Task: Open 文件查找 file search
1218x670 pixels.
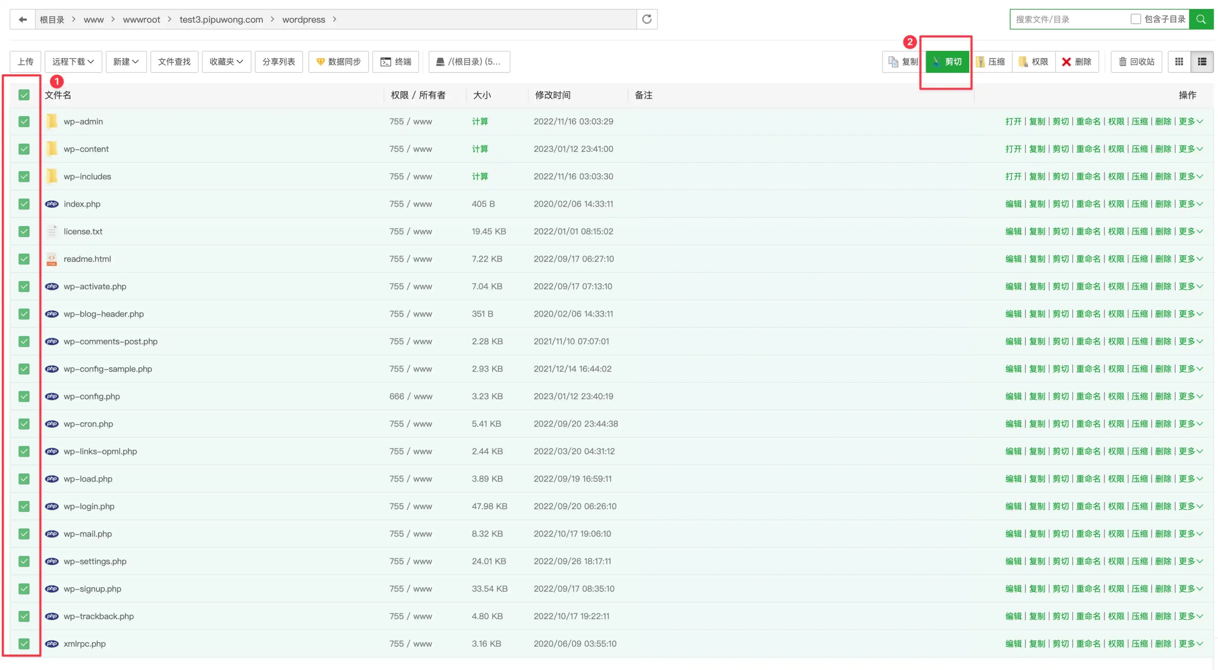Action: tap(174, 62)
